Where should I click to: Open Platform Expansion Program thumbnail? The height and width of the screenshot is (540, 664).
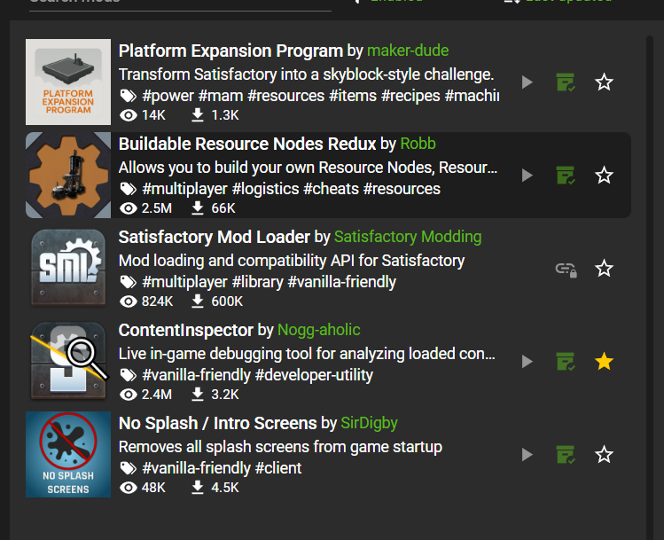[x=68, y=82]
